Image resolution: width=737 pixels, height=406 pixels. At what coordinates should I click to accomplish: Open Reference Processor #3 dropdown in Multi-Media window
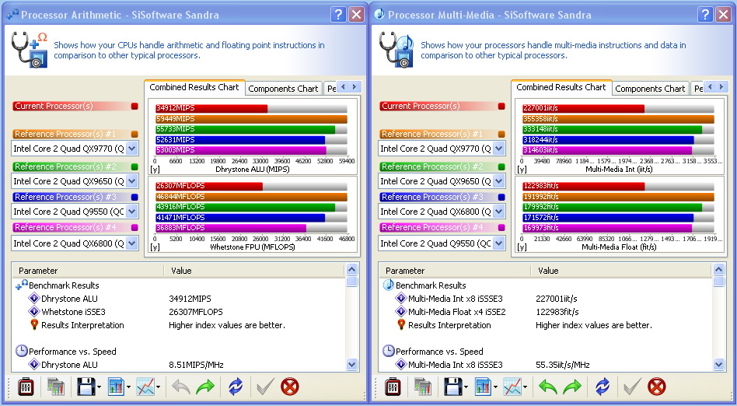click(x=499, y=212)
